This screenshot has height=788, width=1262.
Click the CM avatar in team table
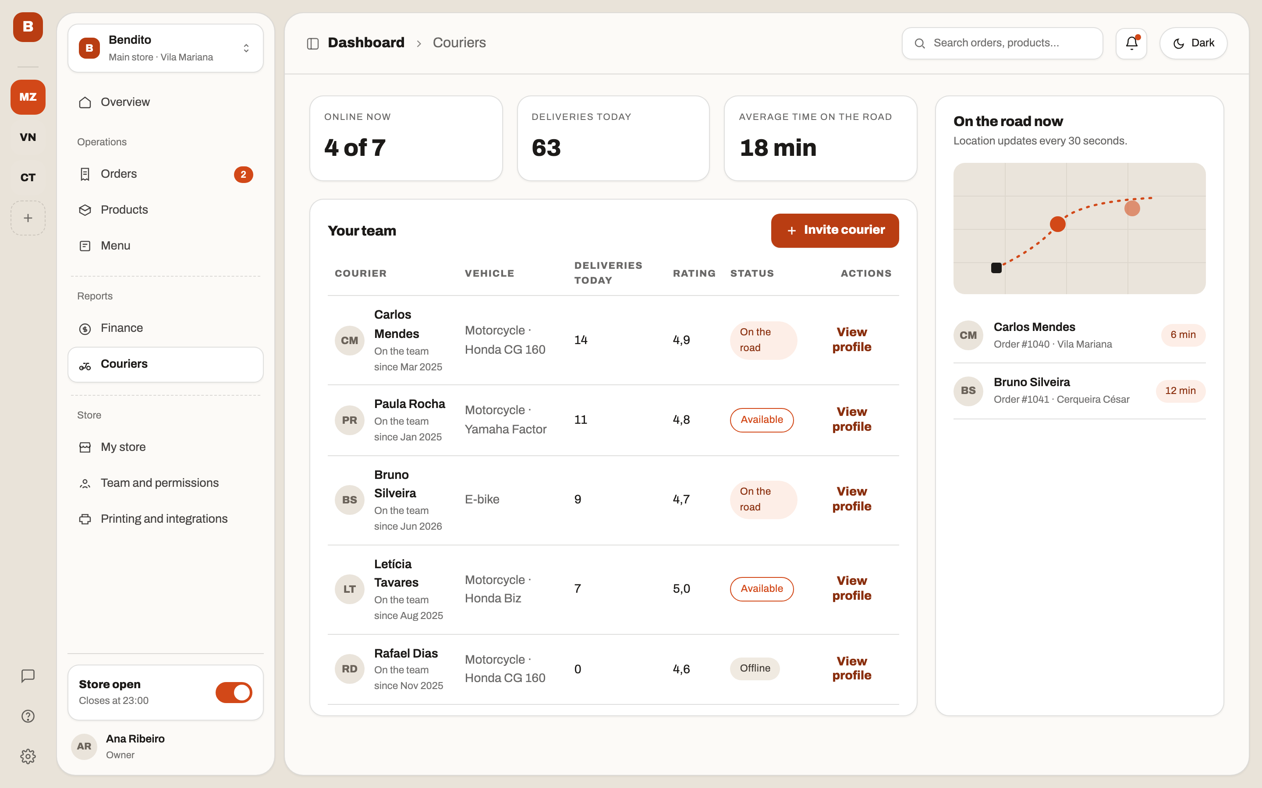click(x=349, y=340)
